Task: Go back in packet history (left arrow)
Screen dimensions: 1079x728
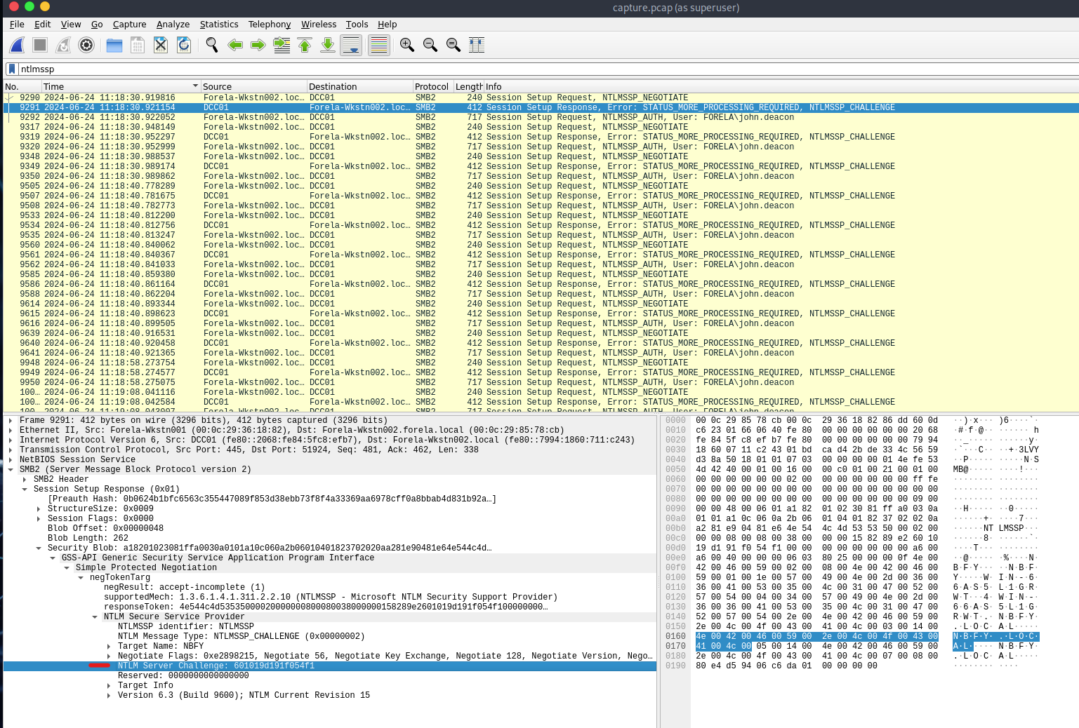Action: click(235, 45)
